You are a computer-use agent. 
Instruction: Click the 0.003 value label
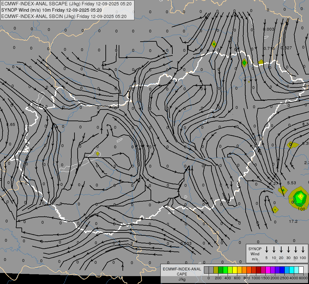coord(269,29)
